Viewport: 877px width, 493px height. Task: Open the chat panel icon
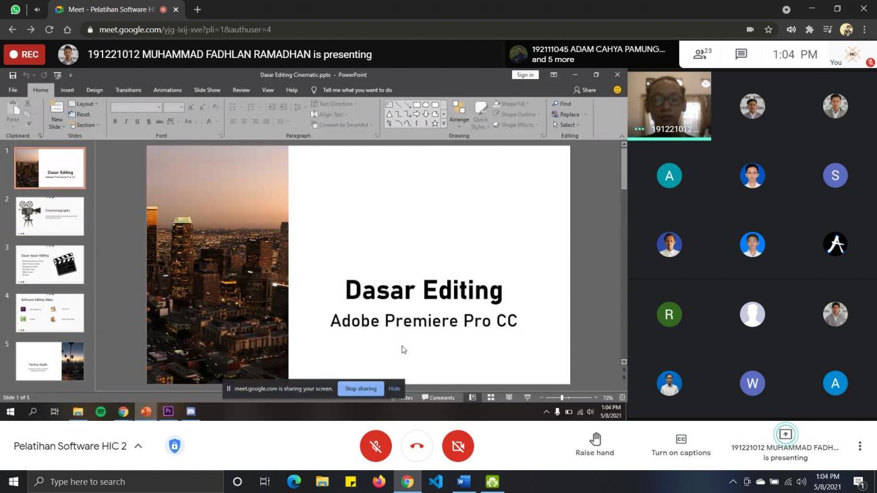pos(741,54)
